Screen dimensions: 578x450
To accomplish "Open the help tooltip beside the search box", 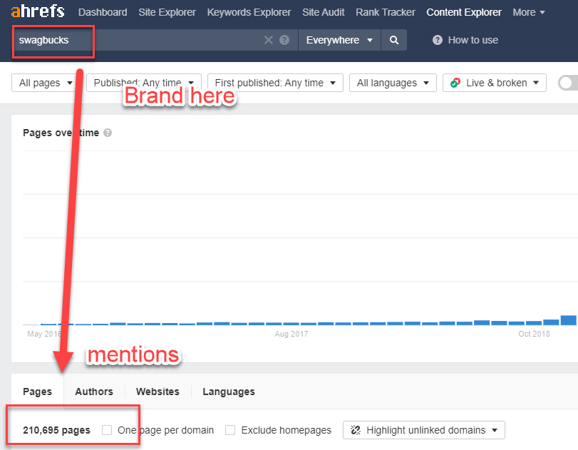I will coord(284,40).
